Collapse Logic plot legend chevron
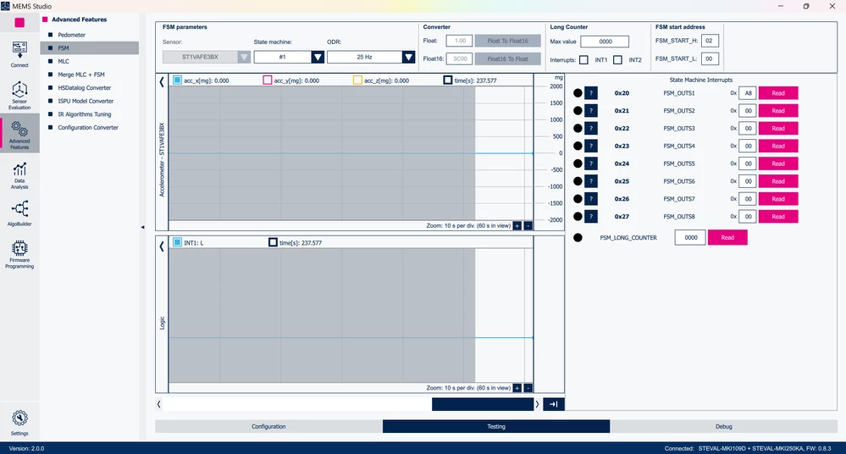This screenshot has height=454, width=846. (161, 246)
